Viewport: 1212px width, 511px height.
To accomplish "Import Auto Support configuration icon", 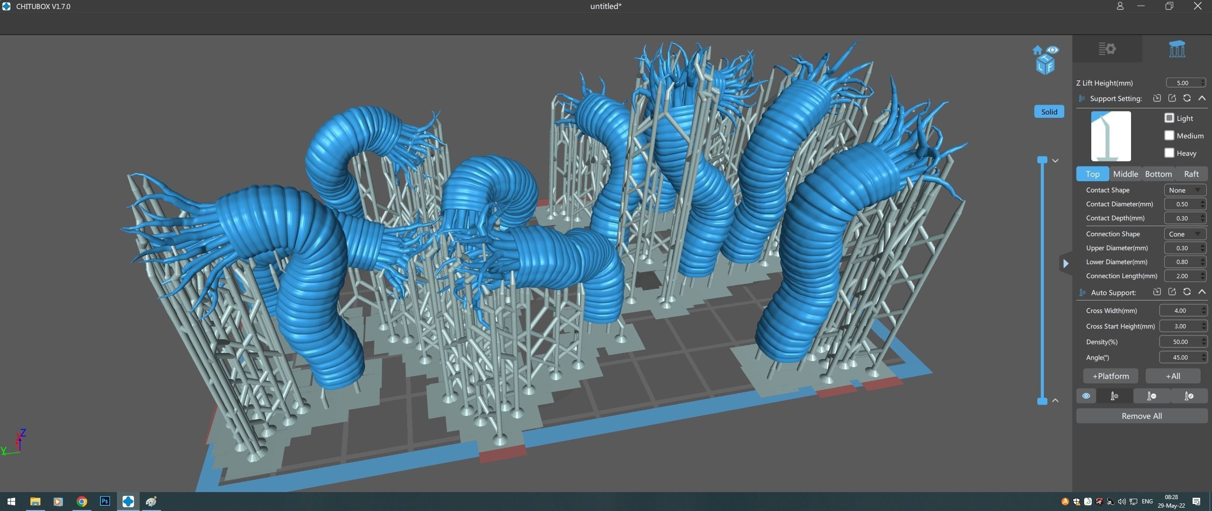I will tap(1157, 292).
